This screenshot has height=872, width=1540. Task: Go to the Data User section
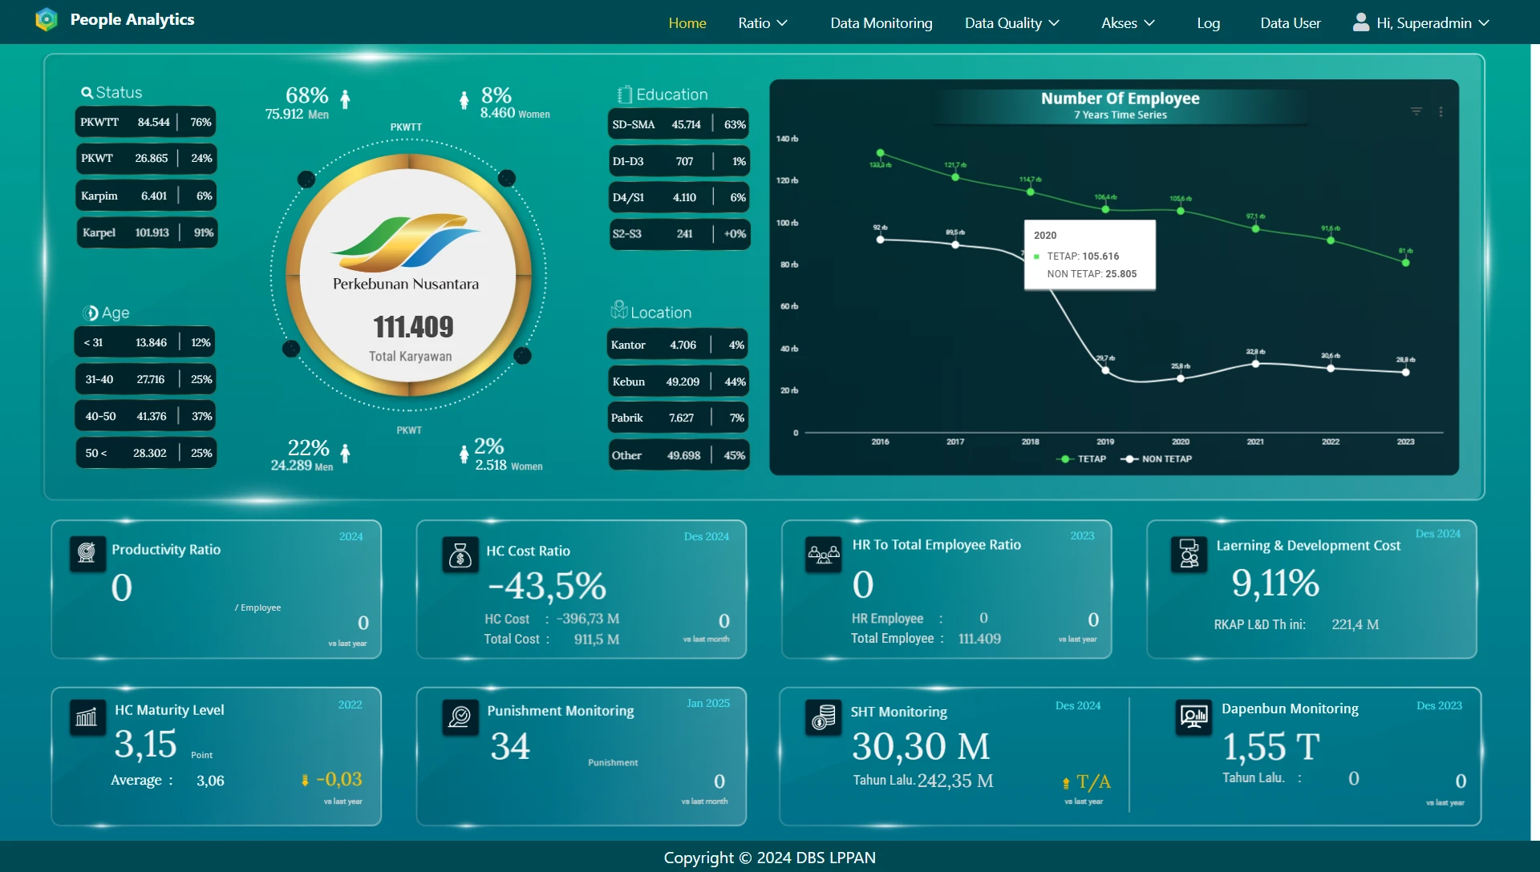[x=1289, y=22]
